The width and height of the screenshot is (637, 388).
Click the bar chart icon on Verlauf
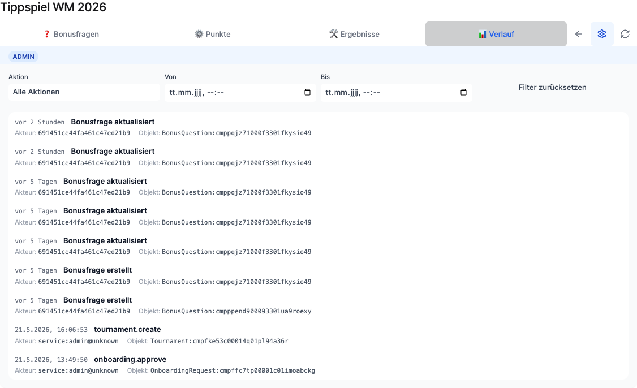(x=482, y=34)
